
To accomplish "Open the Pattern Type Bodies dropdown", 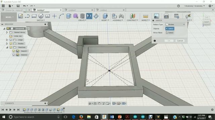I will (175, 24).
